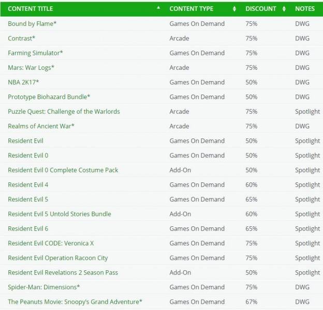Open the Realms of Ancient War link
Image resolution: width=323 pixels, height=310 pixels.
tap(41, 126)
